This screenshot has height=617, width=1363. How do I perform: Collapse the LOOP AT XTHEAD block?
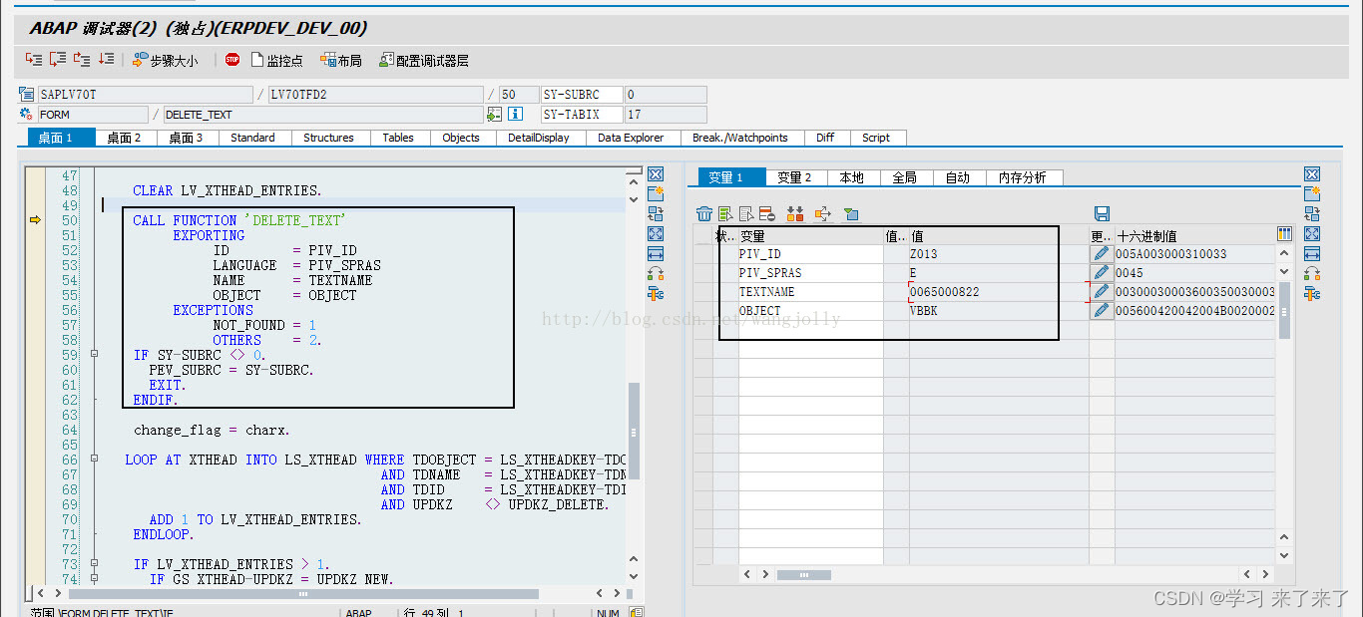tap(93, 460)
